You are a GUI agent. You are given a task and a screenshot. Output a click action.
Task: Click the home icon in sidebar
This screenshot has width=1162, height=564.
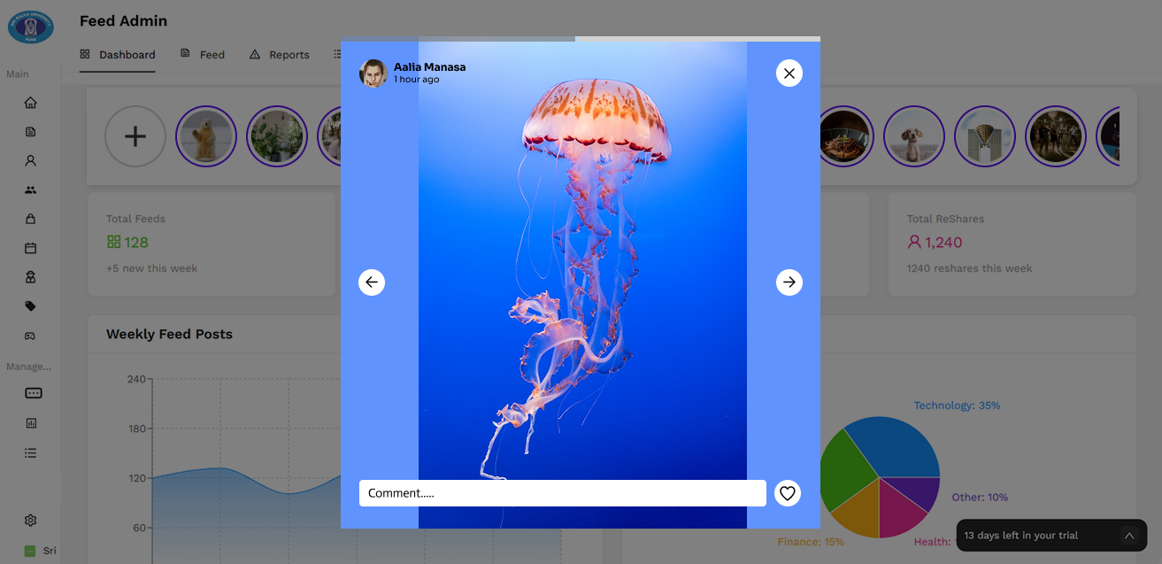pos(31,103)
